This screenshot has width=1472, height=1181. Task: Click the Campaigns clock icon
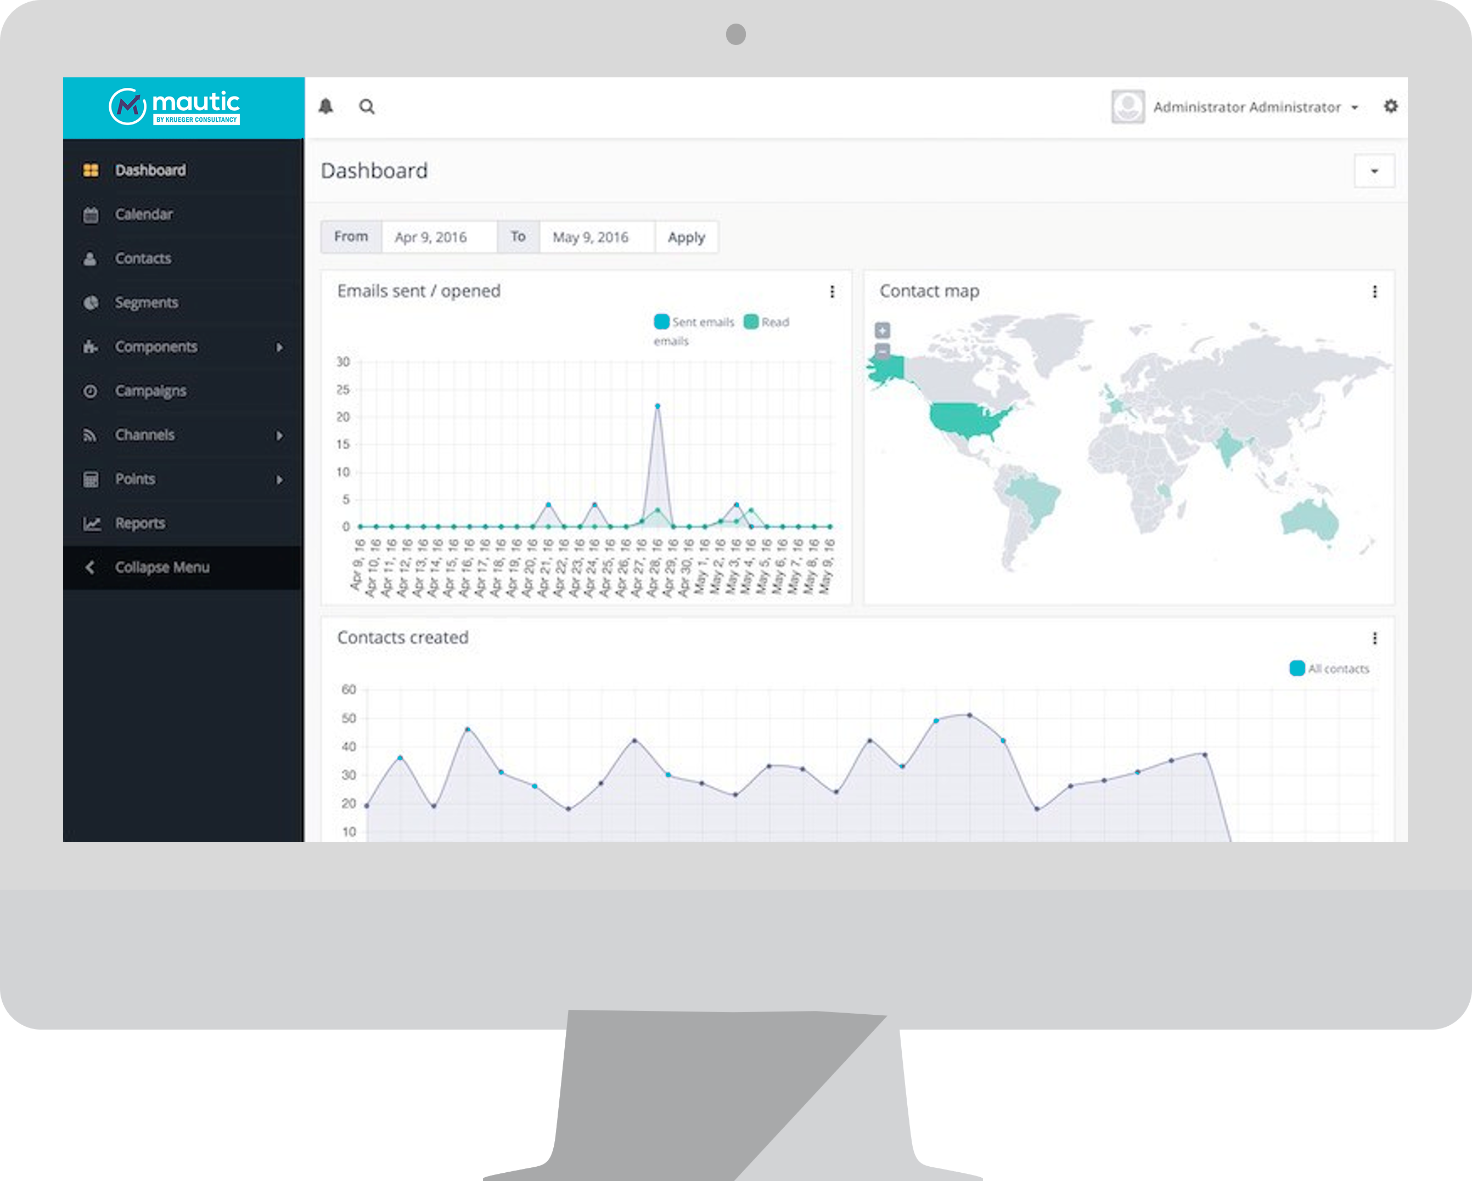[90, 391]
